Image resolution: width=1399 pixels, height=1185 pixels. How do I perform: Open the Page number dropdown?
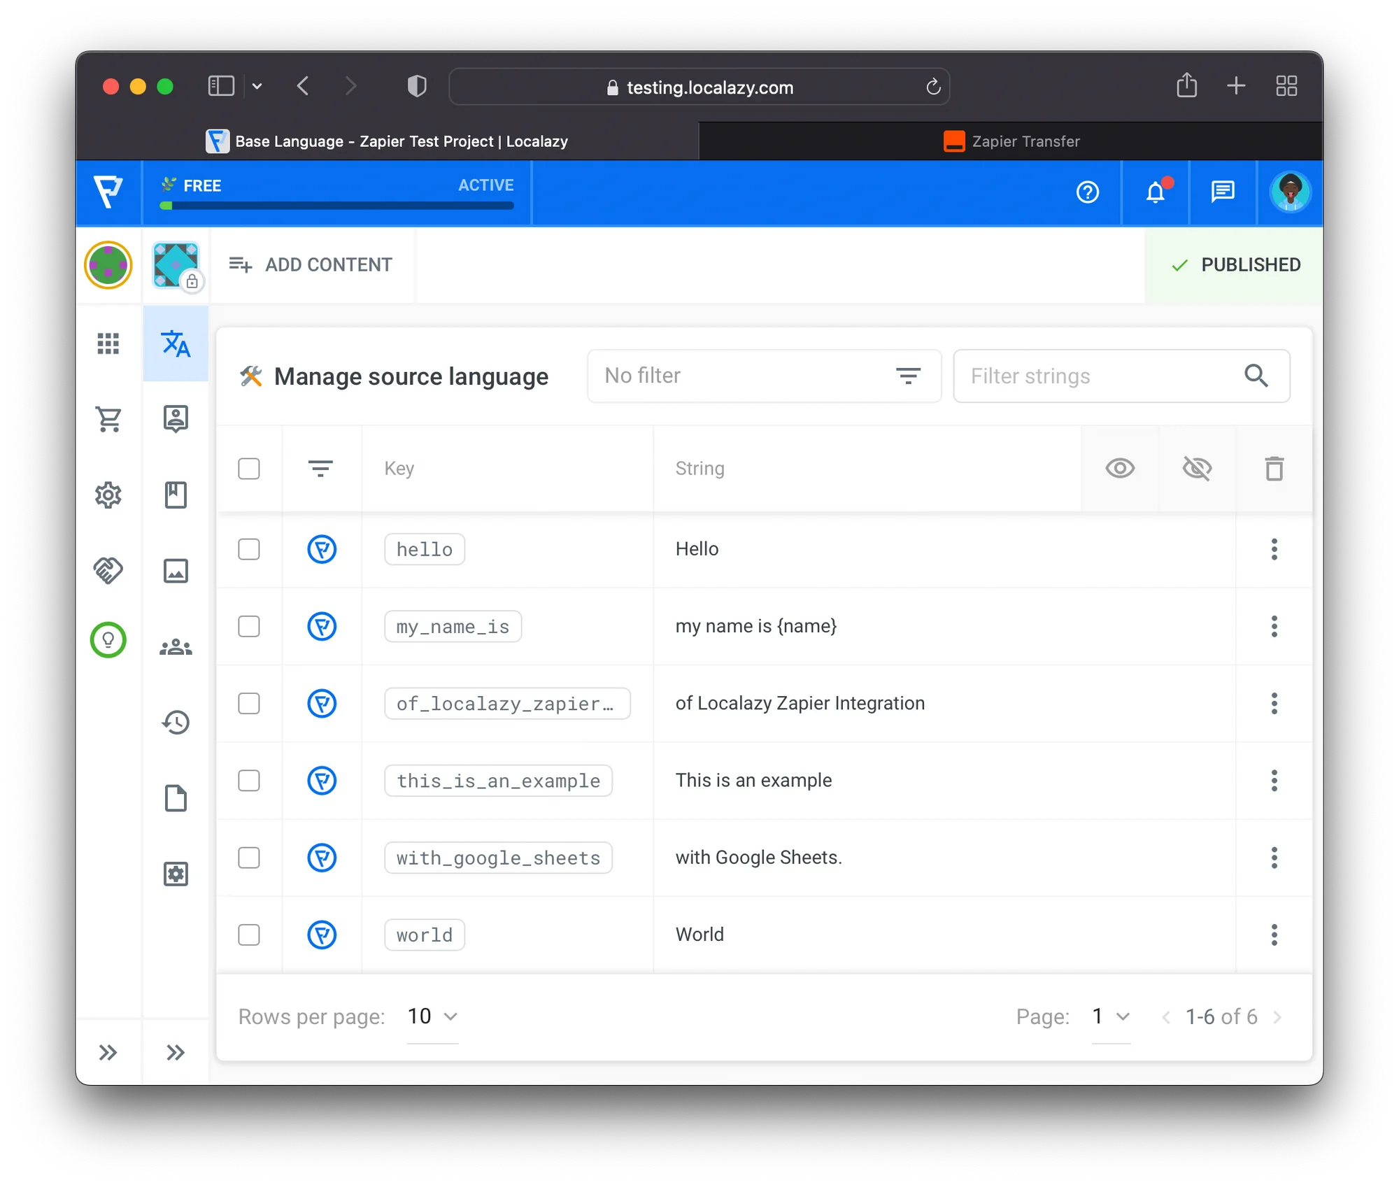tap(1111, 1016)
